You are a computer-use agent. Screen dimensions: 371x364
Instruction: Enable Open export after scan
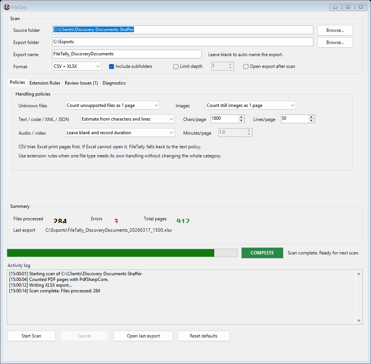(x=246, y=66)
